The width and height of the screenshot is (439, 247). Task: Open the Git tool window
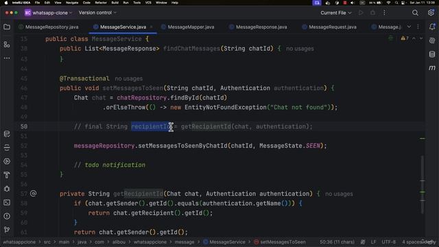click(7, 230)
